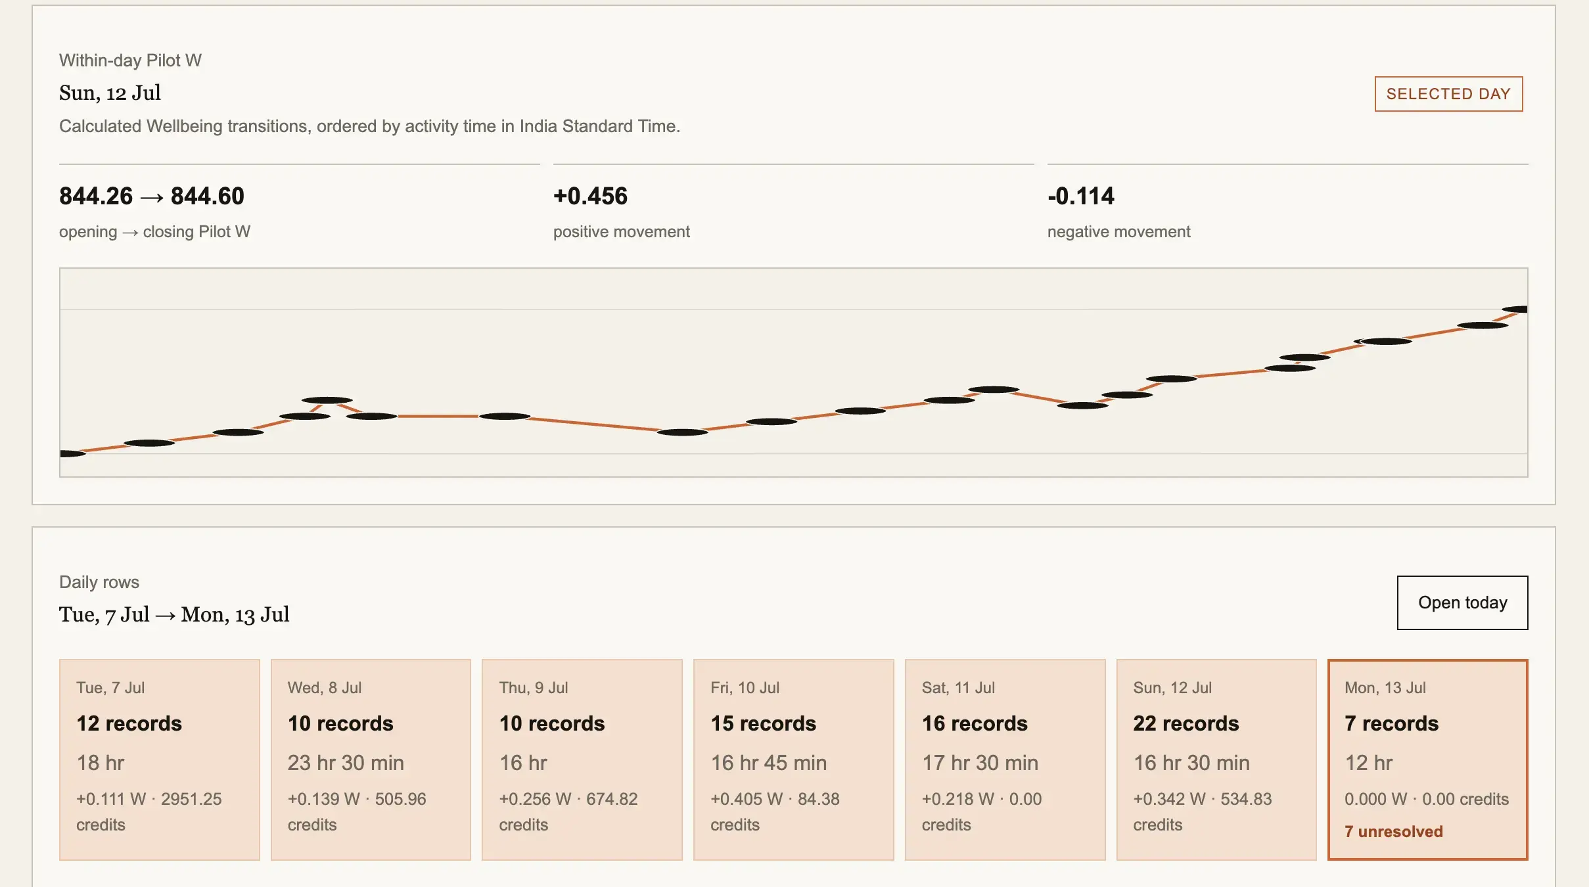Click the Daily rows label
This screenshot has height=887, width=1589.
(x=99, y=582)
